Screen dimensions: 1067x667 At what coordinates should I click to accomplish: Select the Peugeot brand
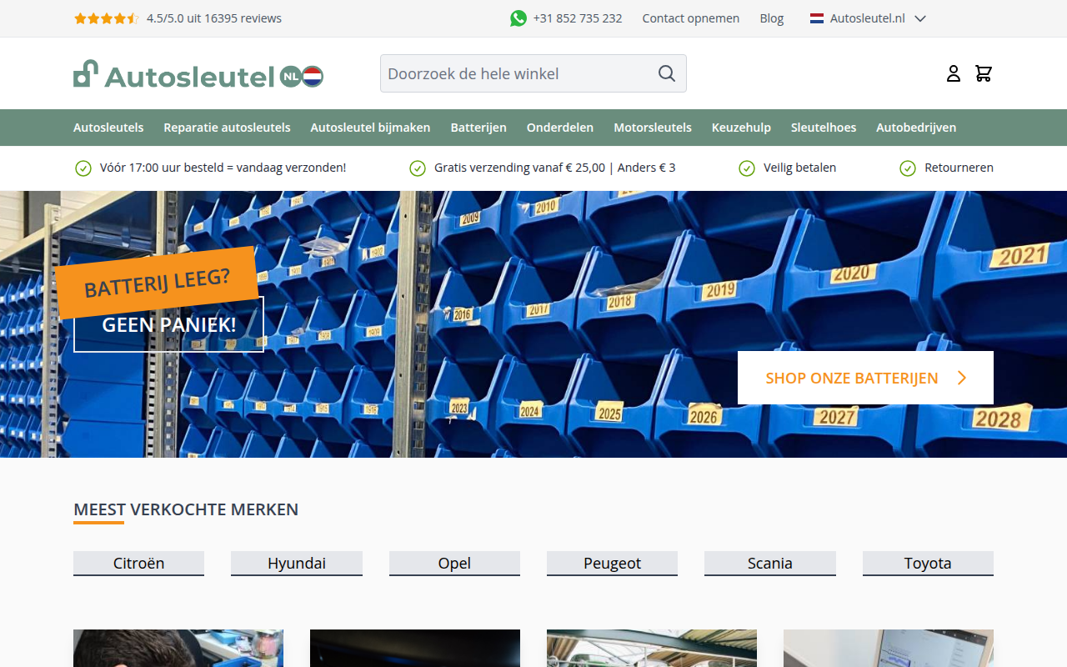coord(612,564)
